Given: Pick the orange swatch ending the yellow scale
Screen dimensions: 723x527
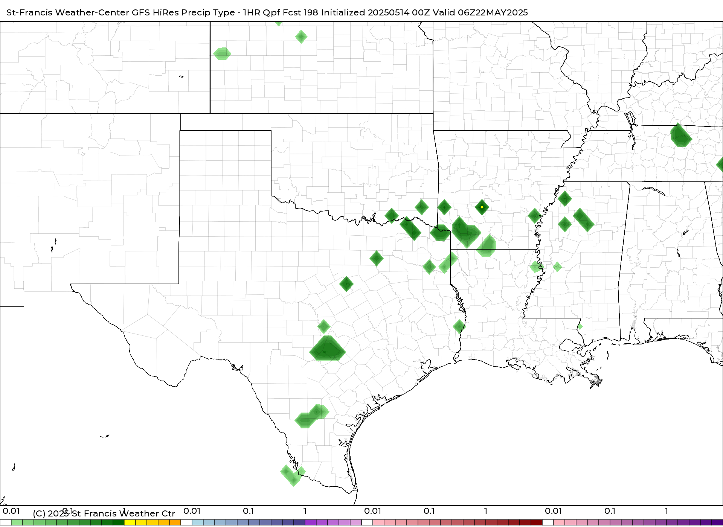Looking at the screenshot, I should pos(175,522).
